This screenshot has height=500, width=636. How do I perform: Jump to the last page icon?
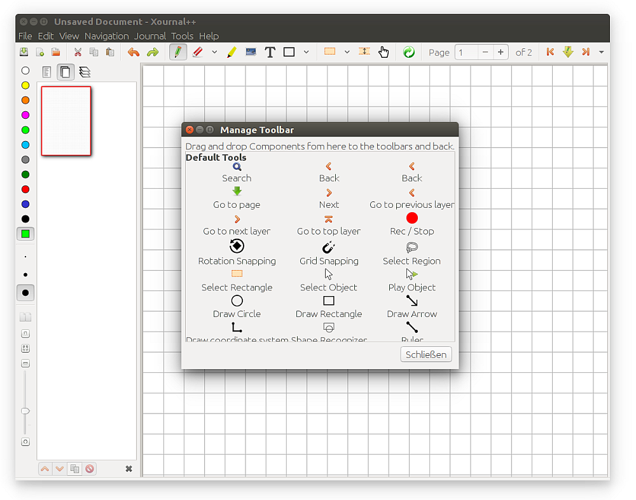pos(586,52)
